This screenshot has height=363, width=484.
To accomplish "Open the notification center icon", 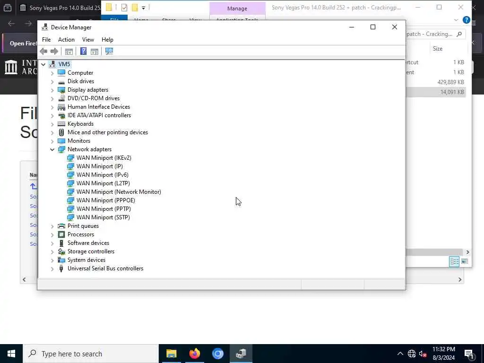I will point(469,354).
